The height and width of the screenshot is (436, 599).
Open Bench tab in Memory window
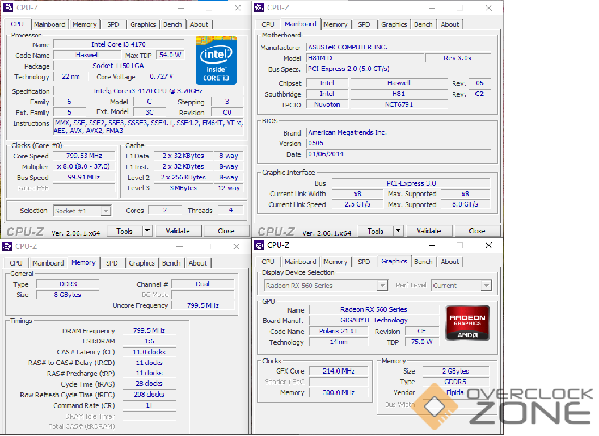[x=171, y=263]
